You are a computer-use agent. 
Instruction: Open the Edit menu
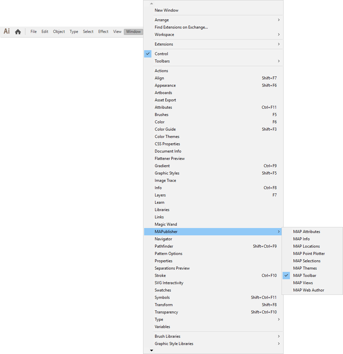point(45,32)
